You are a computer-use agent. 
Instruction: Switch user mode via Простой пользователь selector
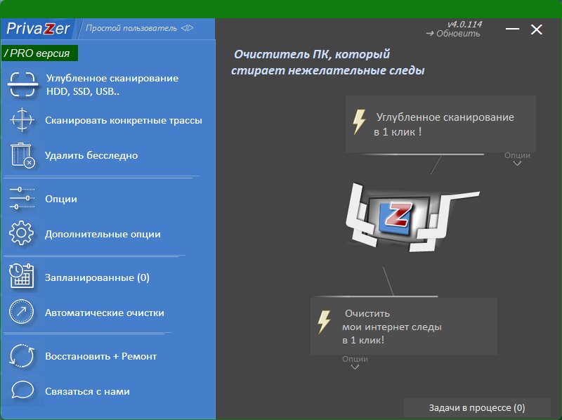tap(138, 28)
